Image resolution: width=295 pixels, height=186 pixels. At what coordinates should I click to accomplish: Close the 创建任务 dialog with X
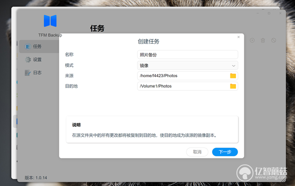pyautogui.click(x=239, y=37)
